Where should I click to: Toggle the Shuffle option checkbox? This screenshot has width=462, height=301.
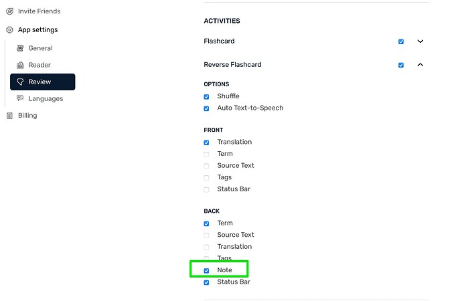coord(206,96)
